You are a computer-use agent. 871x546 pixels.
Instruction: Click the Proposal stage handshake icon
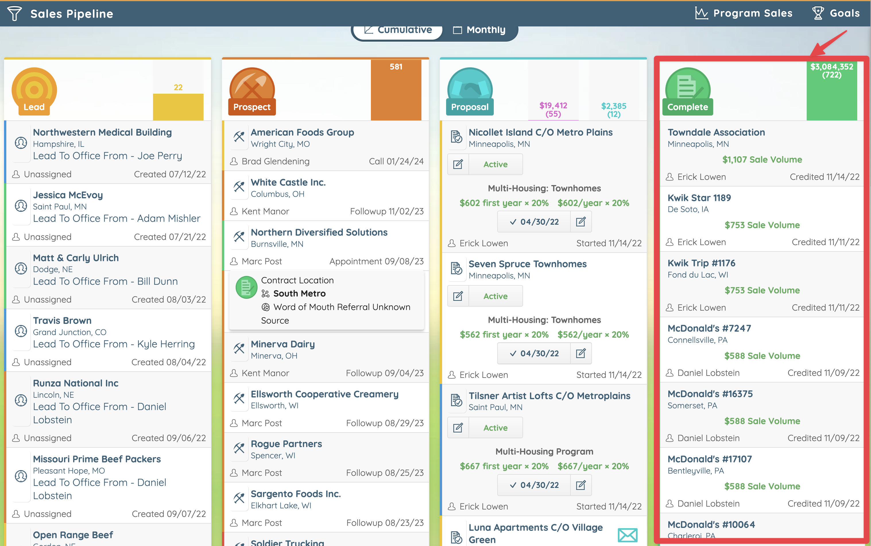pos(470,91)
